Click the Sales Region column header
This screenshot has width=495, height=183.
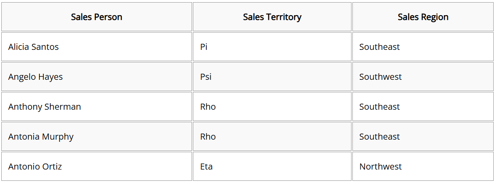click(423, 17)
